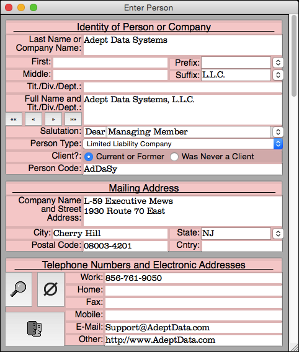Click the vertical scrollbar thumb

294,56
